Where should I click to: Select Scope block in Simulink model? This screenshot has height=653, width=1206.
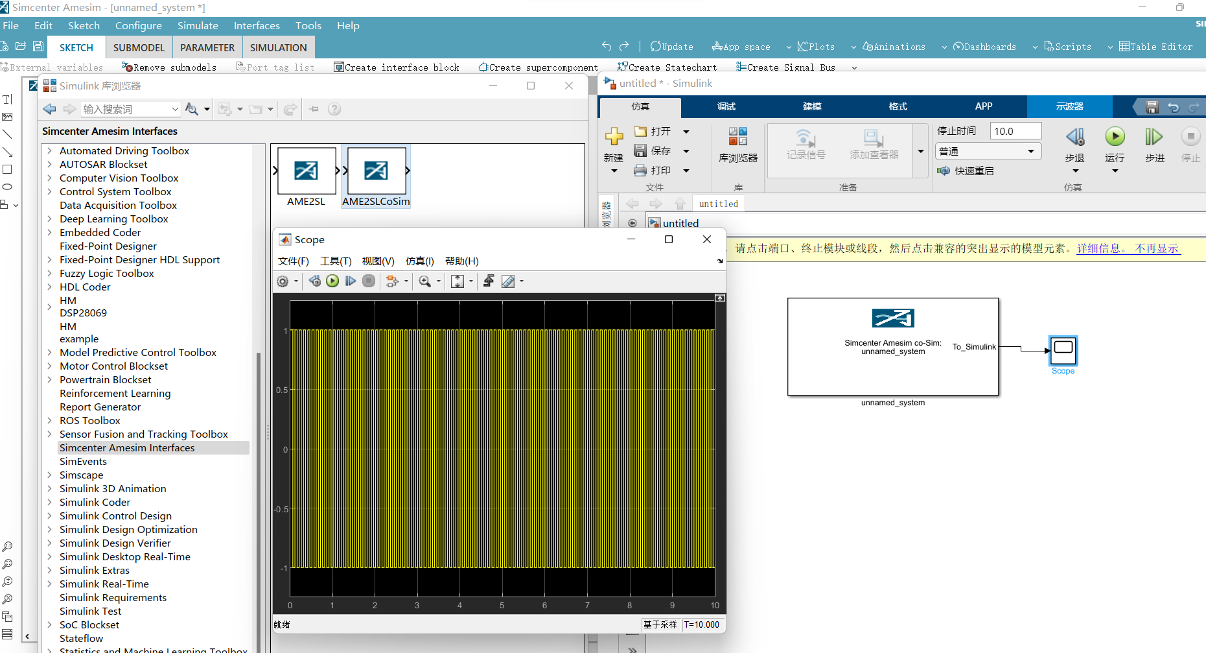pos(1063,351)
